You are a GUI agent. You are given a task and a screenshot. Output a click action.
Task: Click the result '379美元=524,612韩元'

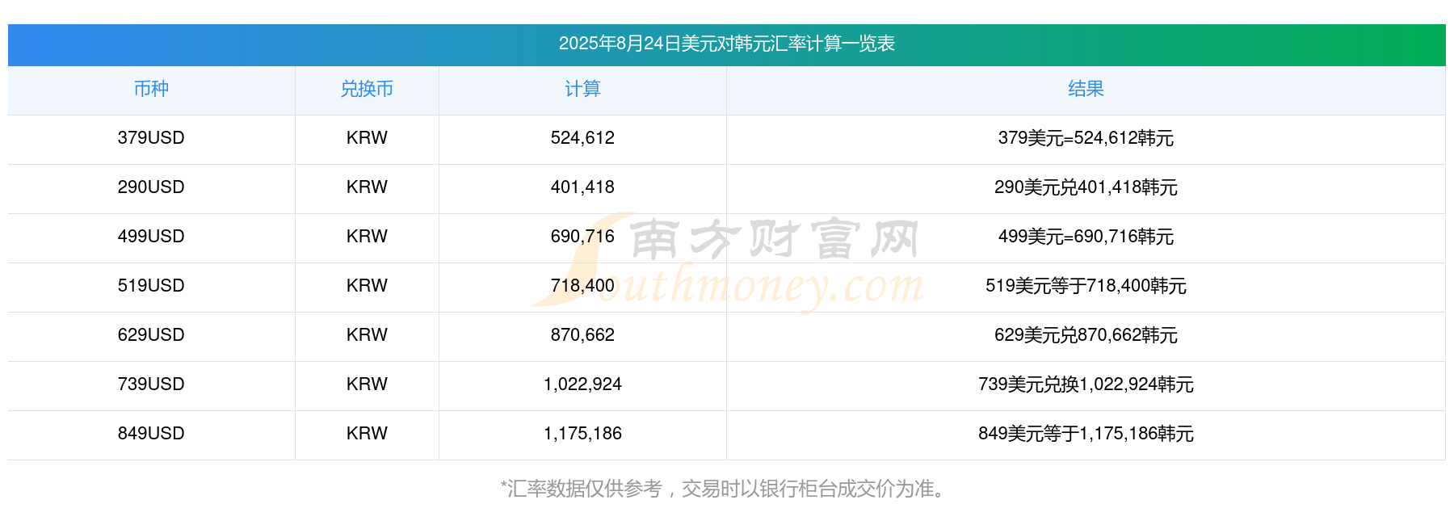click(x=1086, y=138)
